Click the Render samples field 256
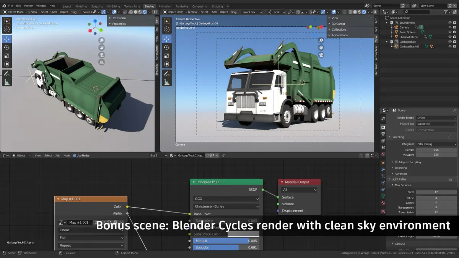The height and width of the screenshot is (258, 459). (436, 150)
